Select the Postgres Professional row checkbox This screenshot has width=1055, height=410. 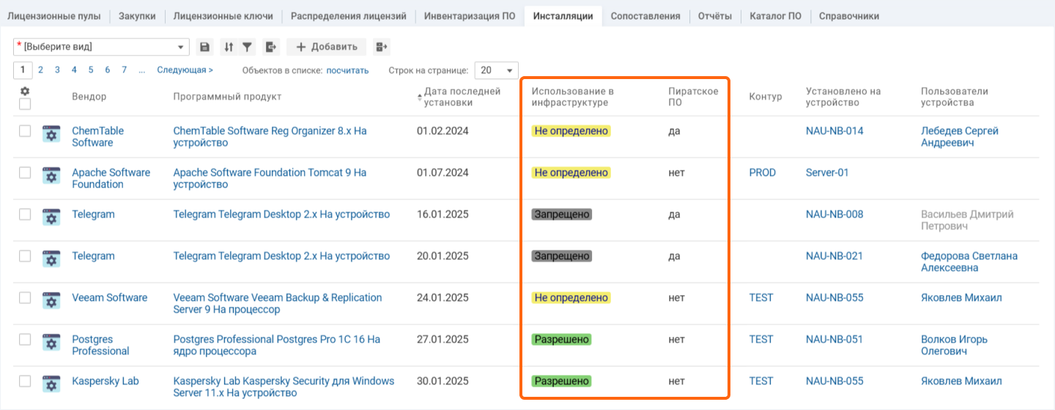[x=25, y=340]
